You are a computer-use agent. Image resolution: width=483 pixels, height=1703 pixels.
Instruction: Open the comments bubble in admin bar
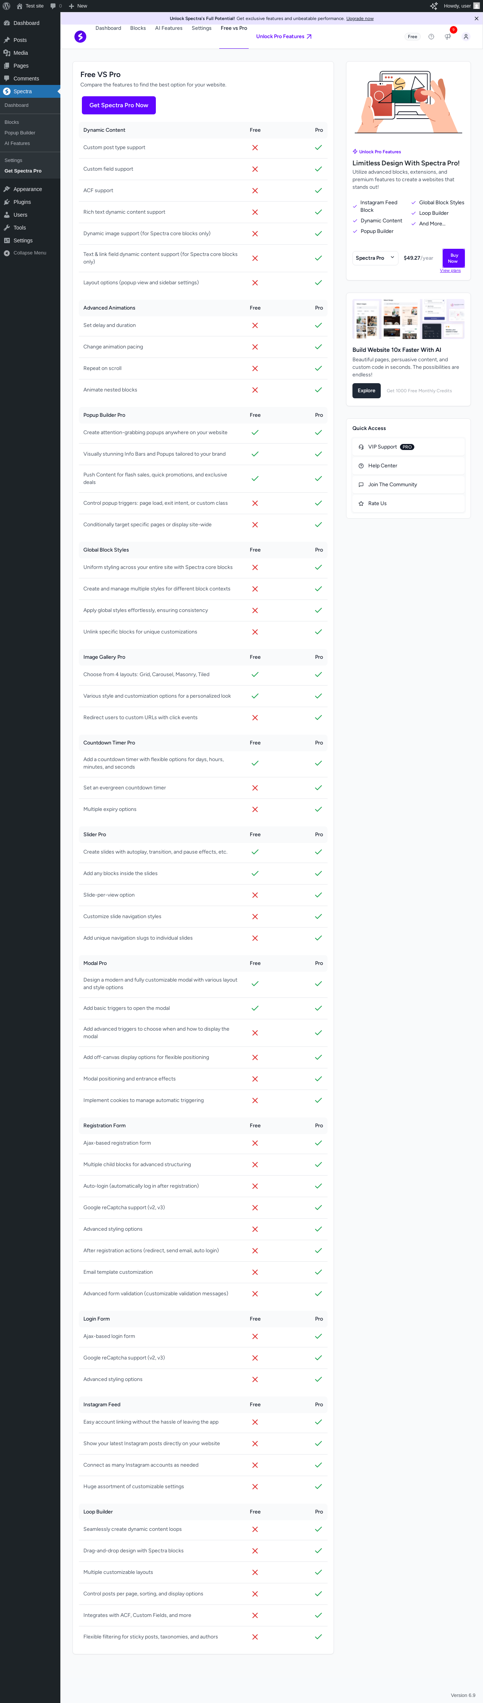55,6
